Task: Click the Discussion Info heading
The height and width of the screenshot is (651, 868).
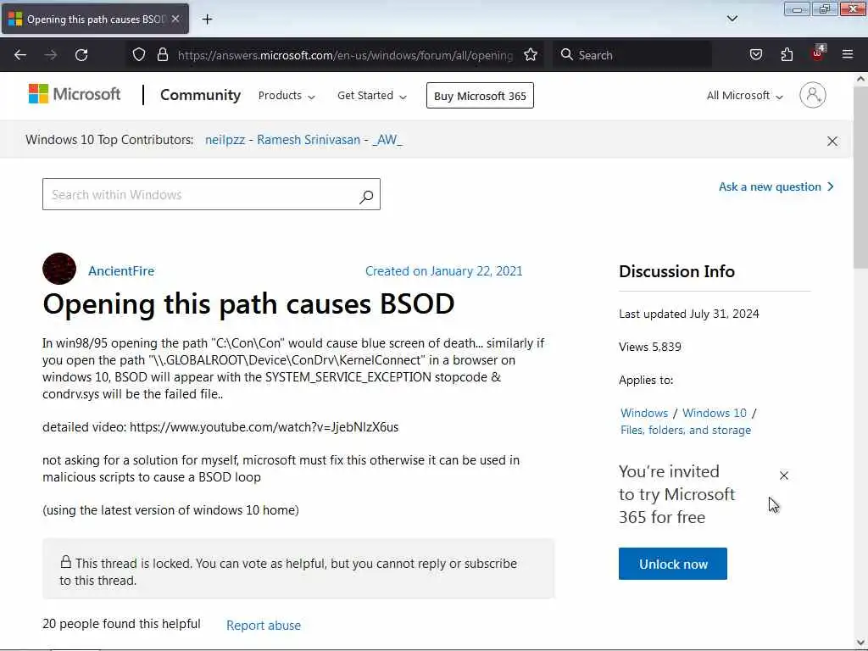Action: tap(676, 271)
